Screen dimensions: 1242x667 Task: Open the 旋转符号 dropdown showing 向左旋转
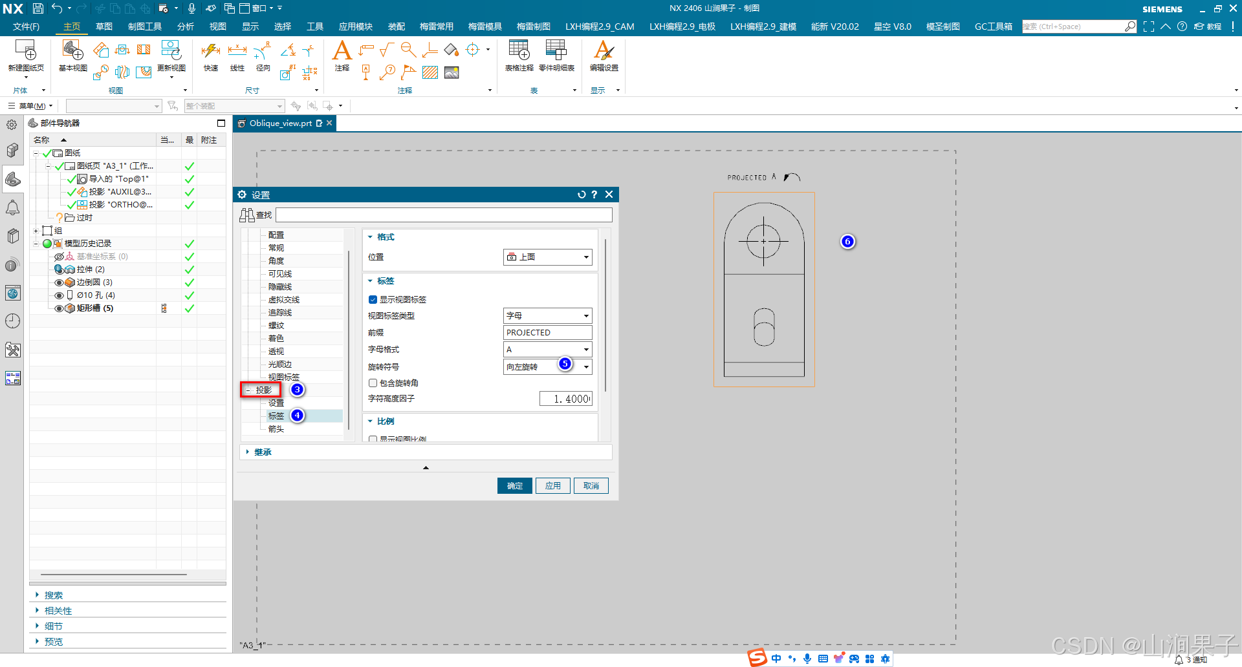(x=547, y=366)
